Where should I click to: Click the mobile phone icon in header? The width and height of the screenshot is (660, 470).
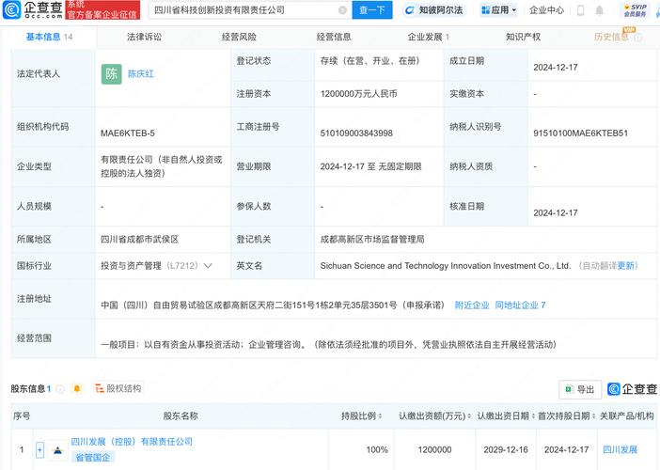[x=580, y=10]
